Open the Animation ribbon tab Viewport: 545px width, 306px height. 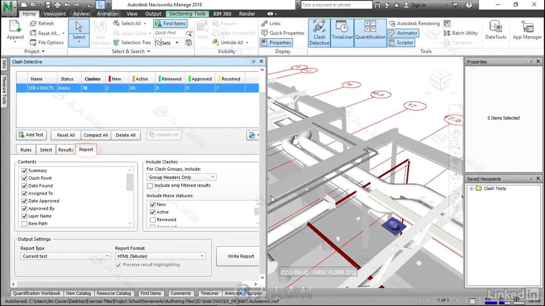(108, 14)
